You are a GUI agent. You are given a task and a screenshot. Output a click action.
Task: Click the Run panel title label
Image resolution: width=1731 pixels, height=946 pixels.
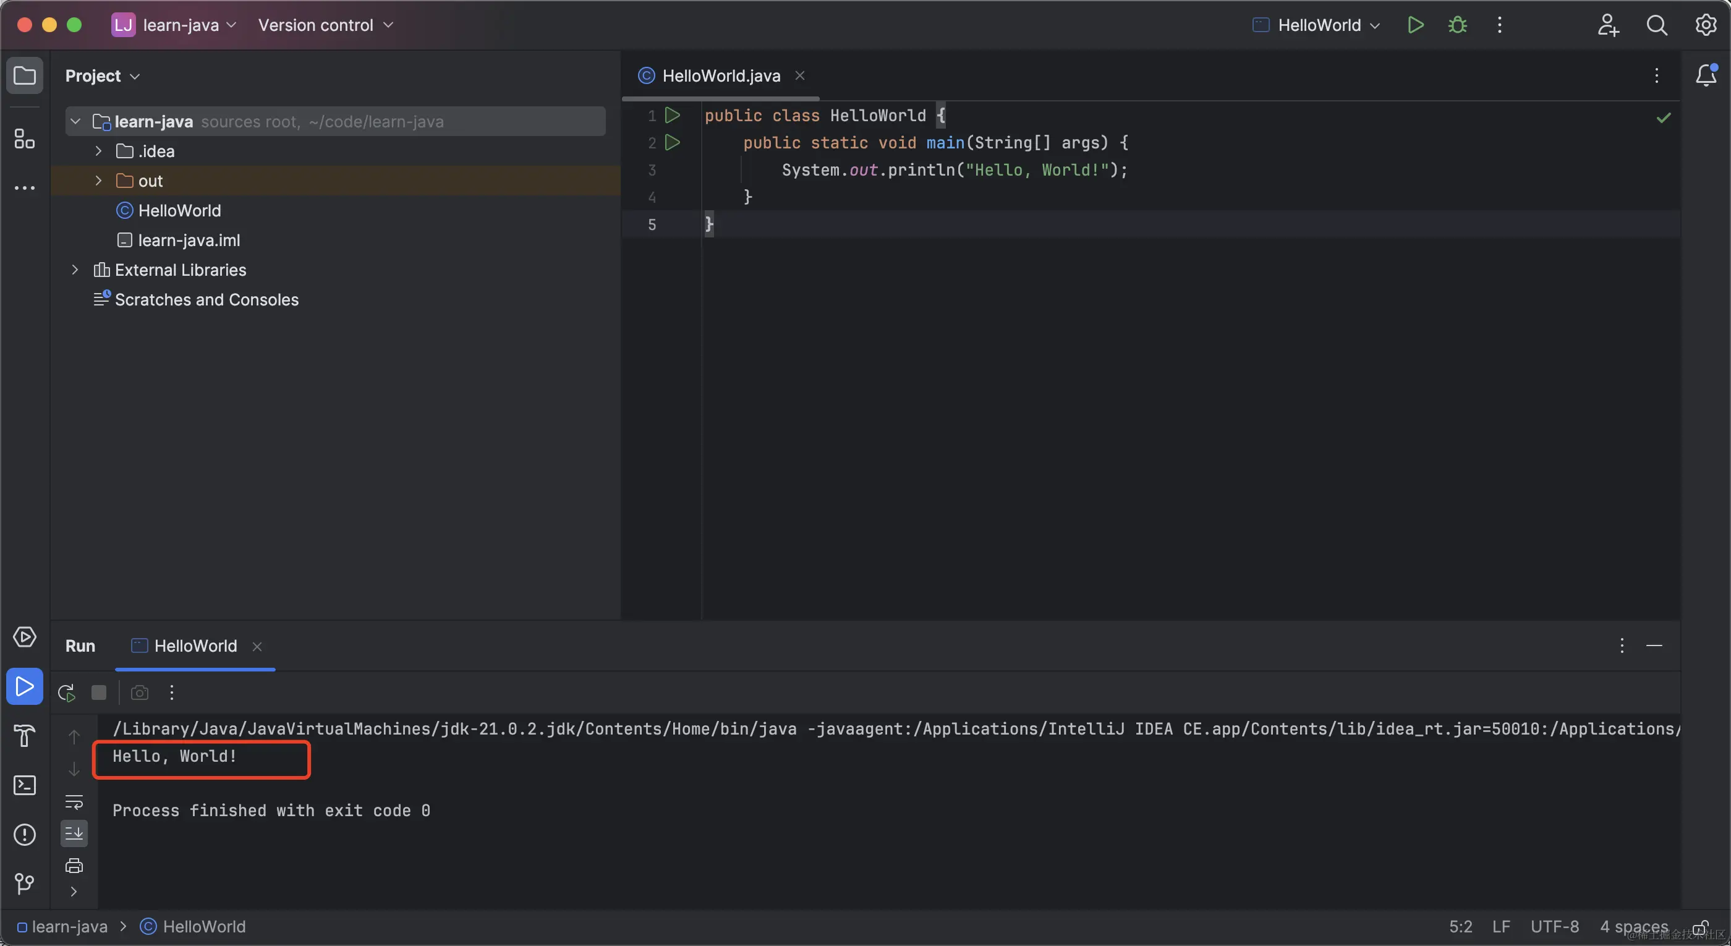80,646
